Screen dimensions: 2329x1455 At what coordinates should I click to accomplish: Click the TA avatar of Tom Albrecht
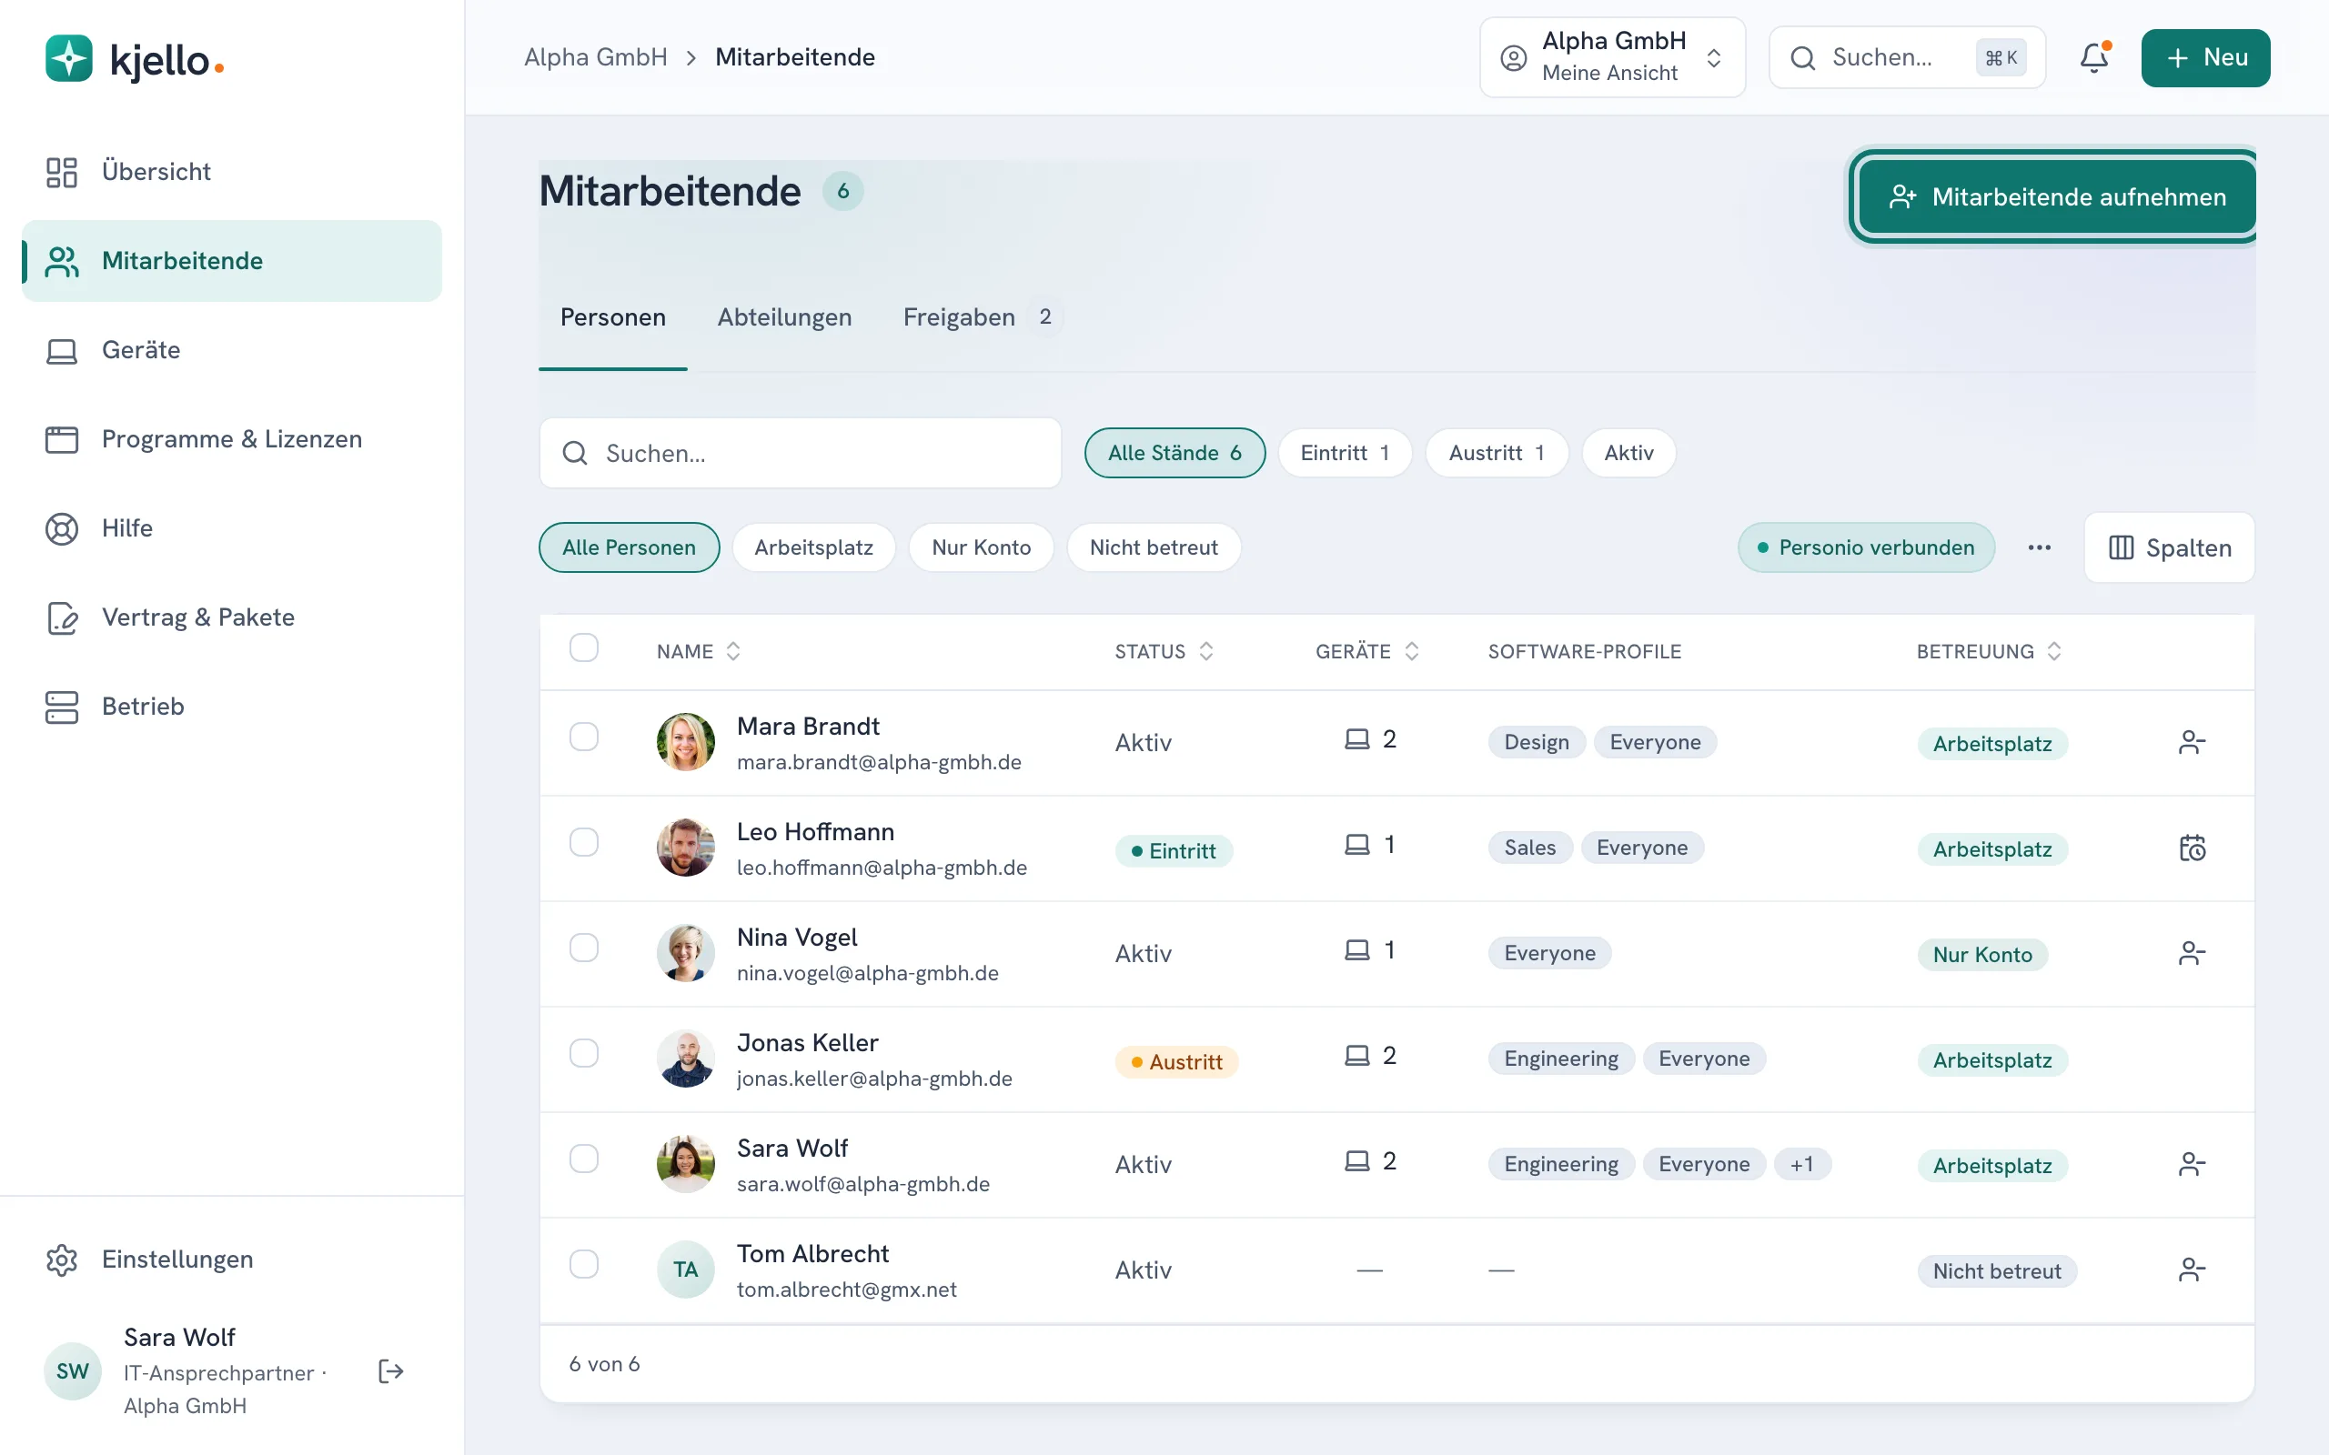click(x=685, y=1269)
